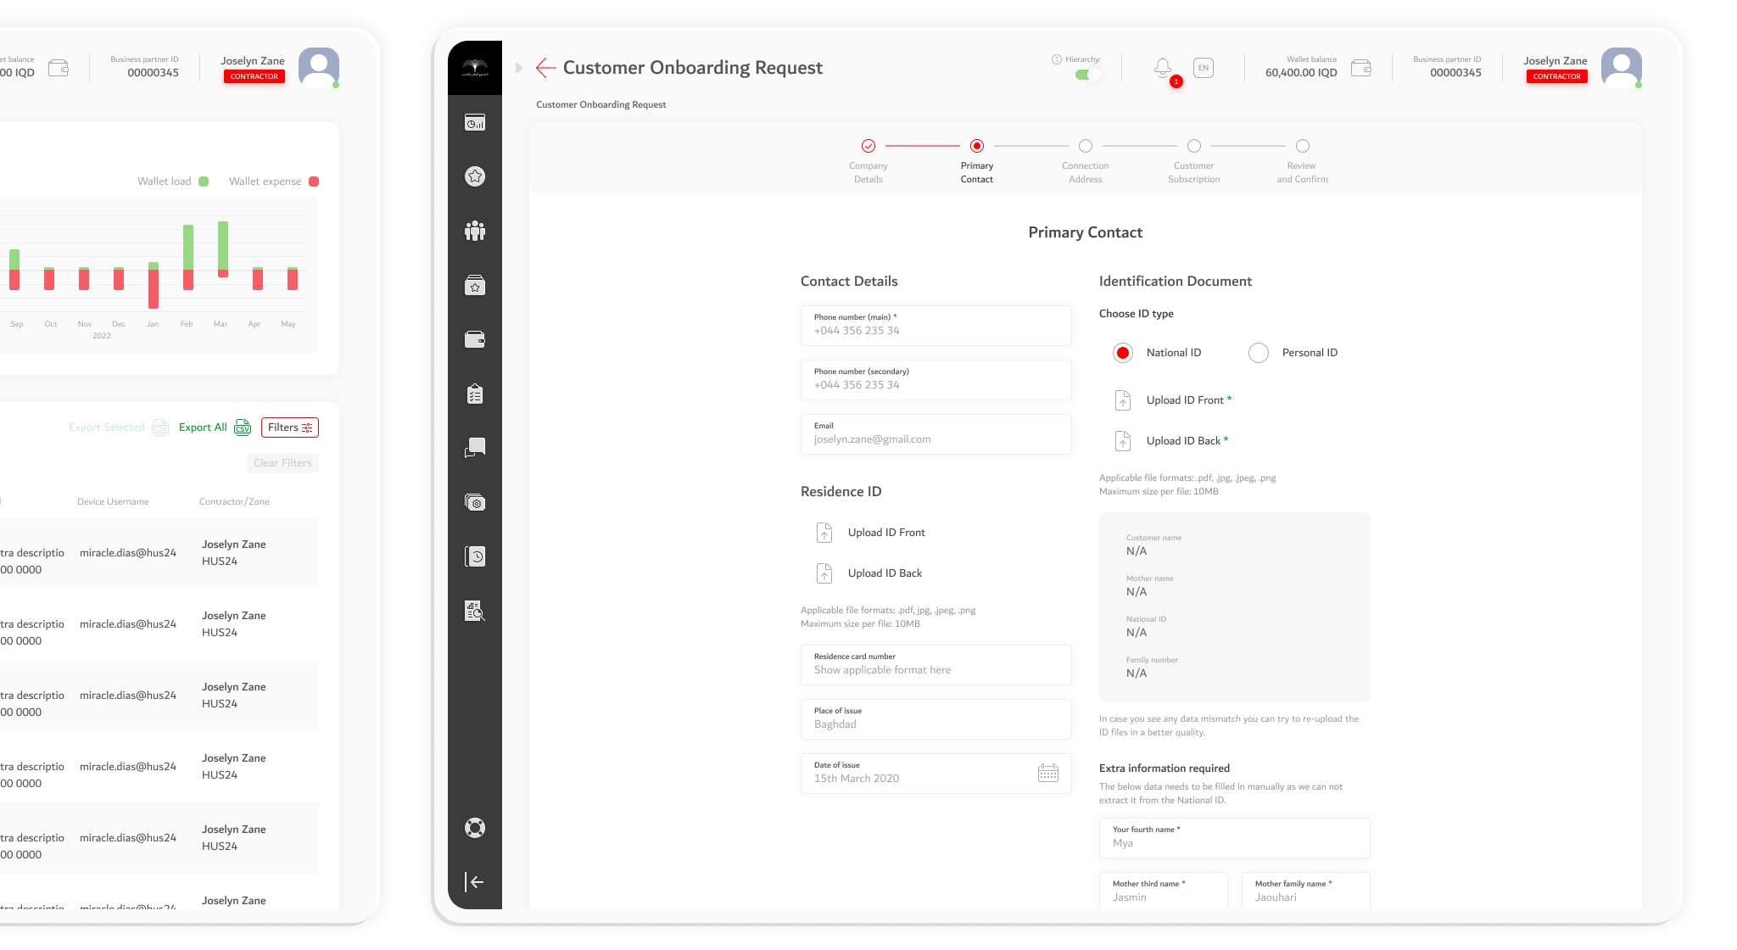The image size is (1737, 950).
Task: Open the customers group icon in sidebar
Action: click(475, 231)
